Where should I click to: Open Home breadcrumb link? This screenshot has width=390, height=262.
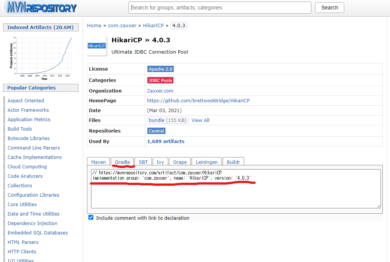(x=94, y=25)
